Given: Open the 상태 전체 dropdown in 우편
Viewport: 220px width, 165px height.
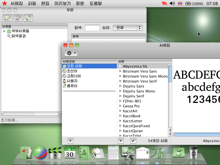Looking at the screenshot, I should click(x=128, y=28).
